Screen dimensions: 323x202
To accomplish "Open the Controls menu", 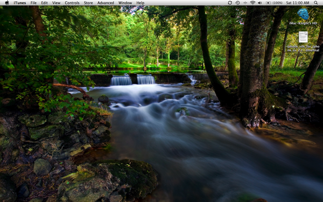I will coord(72,3).
